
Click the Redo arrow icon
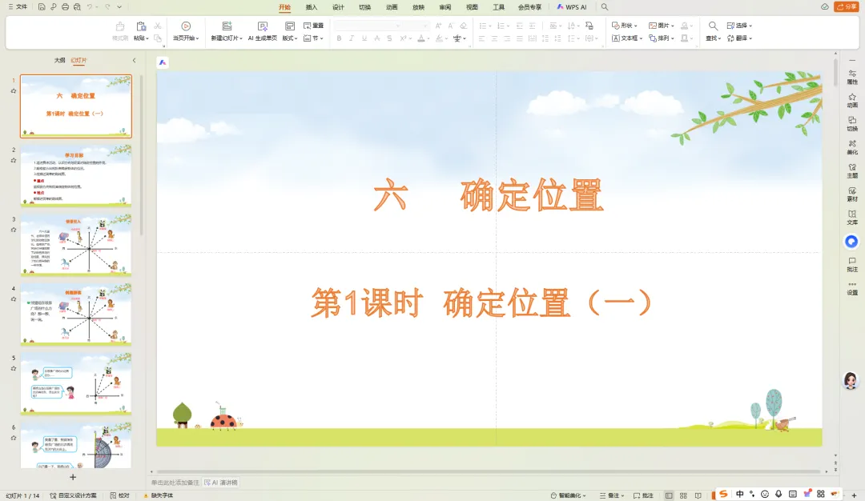107,7
